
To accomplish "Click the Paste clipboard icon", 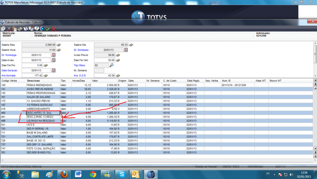I will 14,29.
